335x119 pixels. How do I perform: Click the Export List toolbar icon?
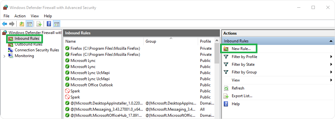click(39, 24)
